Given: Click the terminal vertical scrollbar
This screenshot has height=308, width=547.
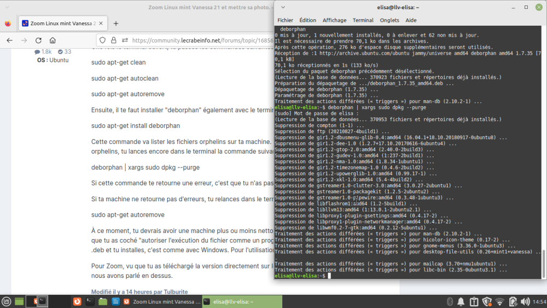Looking at the screenshot, I should (543, 262).
